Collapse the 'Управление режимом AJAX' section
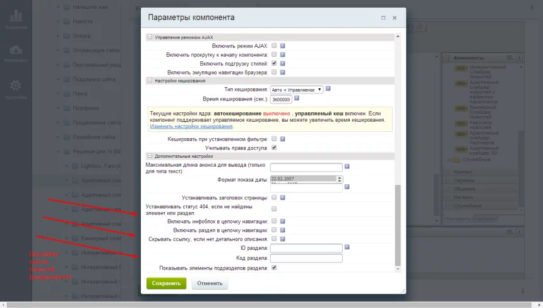Image resolution: width=543 pixels, height=308 pixels. (x=150, y=37)
